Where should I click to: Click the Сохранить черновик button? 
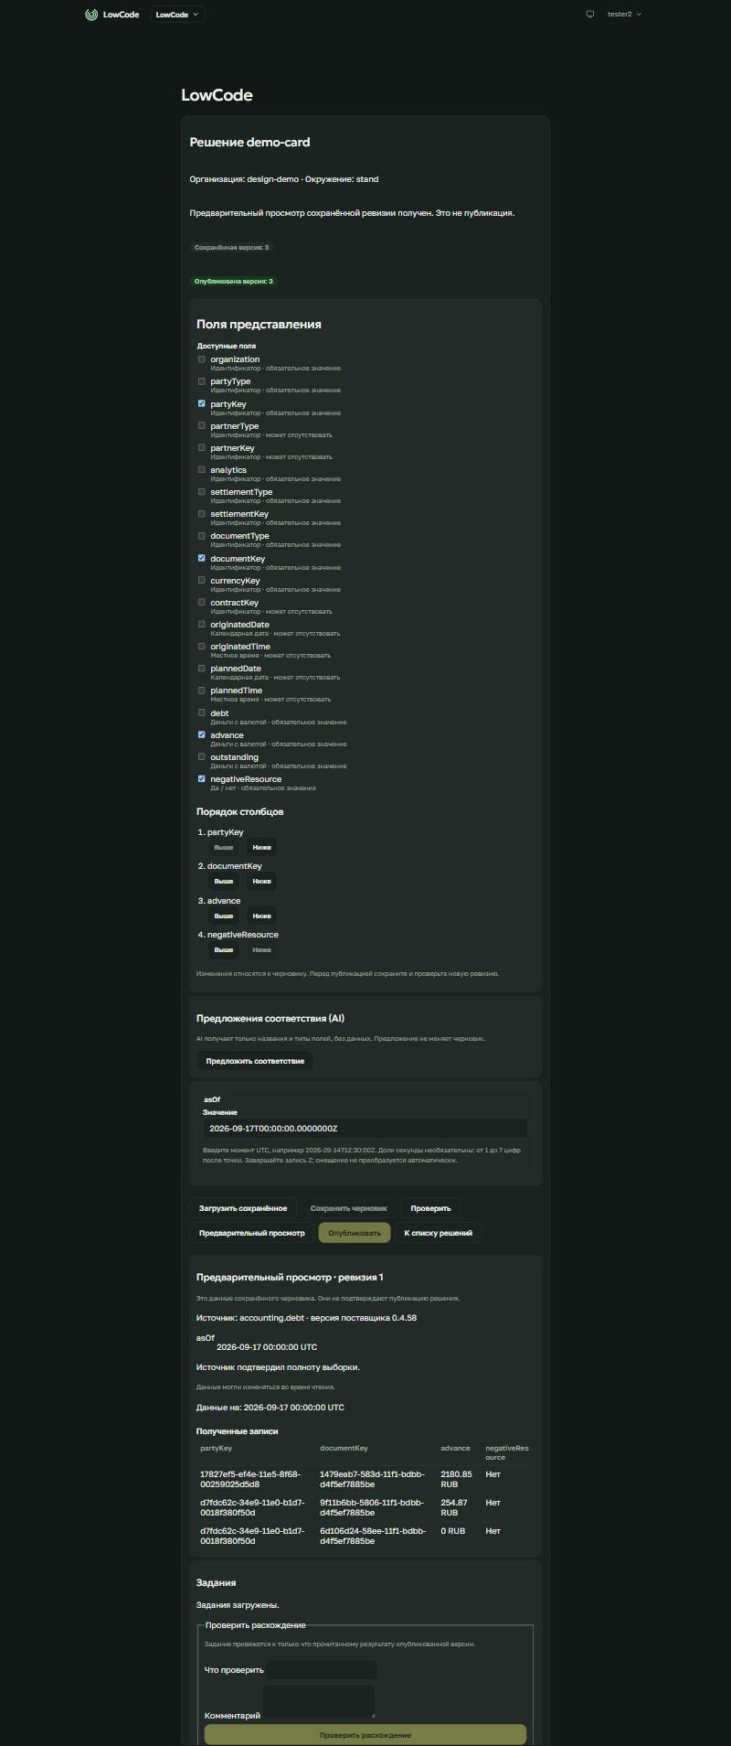tap(349, 1208)
